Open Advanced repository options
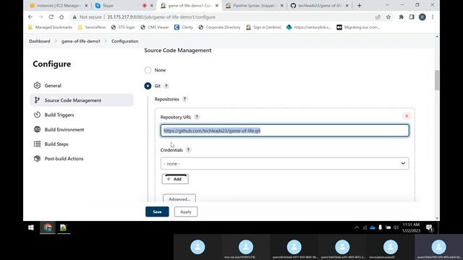This screenshot has width=463, height=260. click(179, 199)
